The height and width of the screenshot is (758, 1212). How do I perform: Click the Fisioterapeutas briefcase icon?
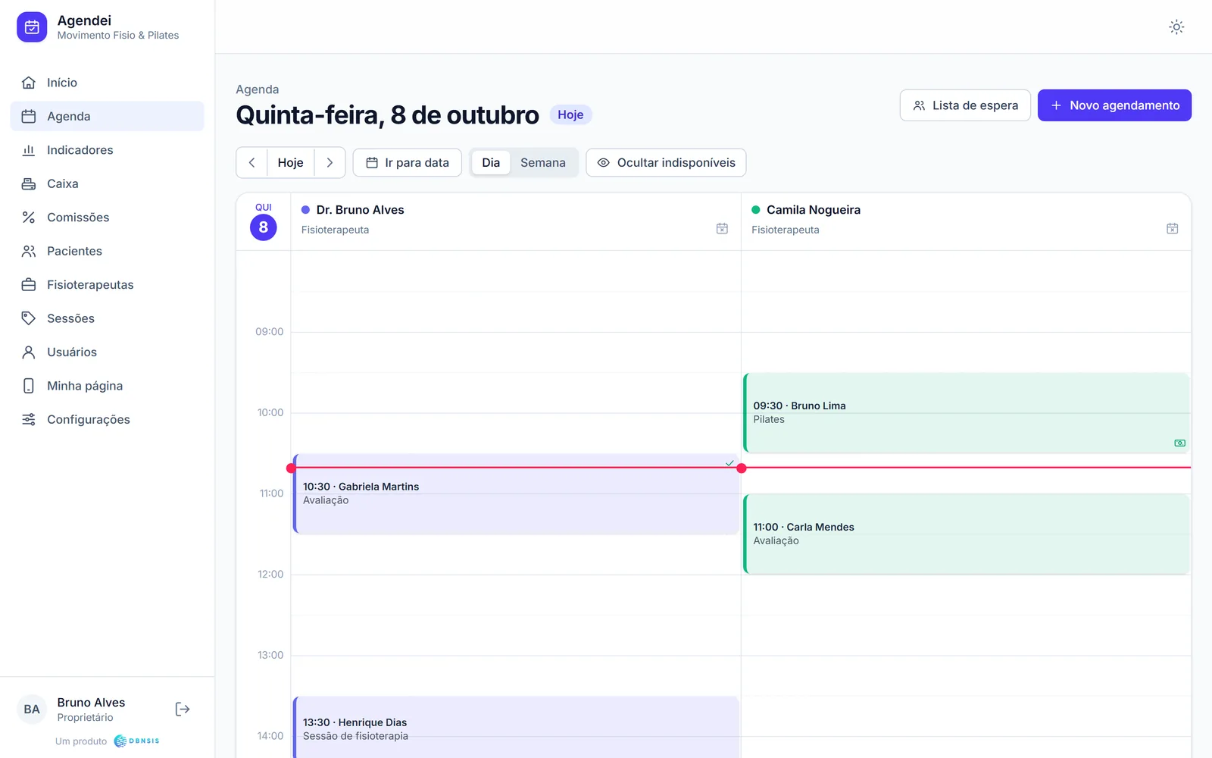point(29,285)
